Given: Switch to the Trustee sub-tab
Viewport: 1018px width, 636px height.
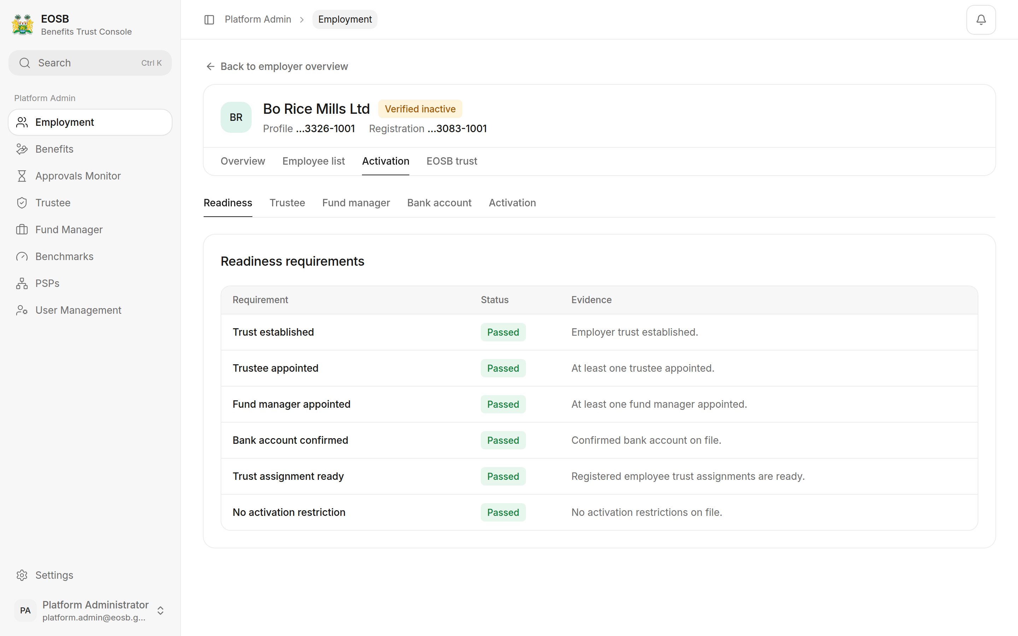Looking at the screenshot, I should coord(287,203).
